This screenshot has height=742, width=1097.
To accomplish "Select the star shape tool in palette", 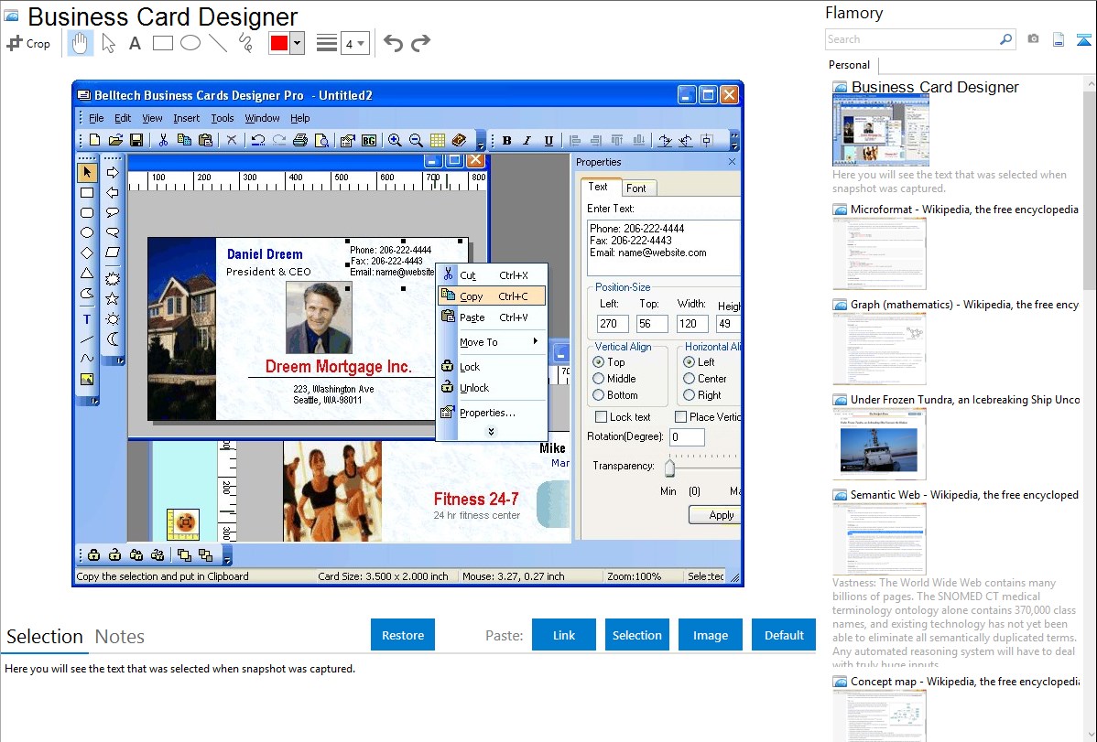I will point(112,299).
